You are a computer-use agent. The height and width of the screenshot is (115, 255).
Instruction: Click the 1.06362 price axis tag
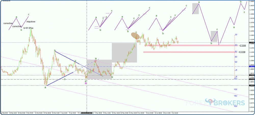pos(251,85)
